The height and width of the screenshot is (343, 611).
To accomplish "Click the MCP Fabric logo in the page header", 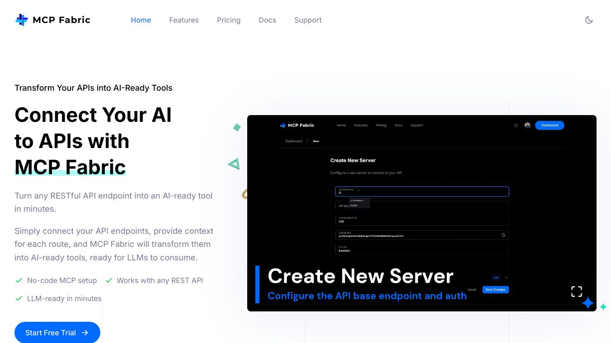I will click(x=53, y=20).
